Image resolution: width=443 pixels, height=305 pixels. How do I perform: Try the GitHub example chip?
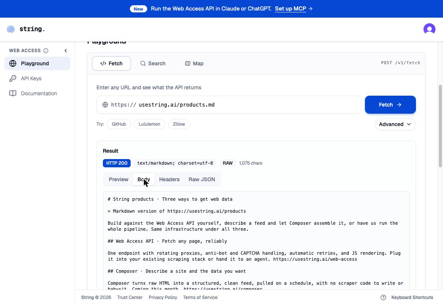click(x=119, y=124)
